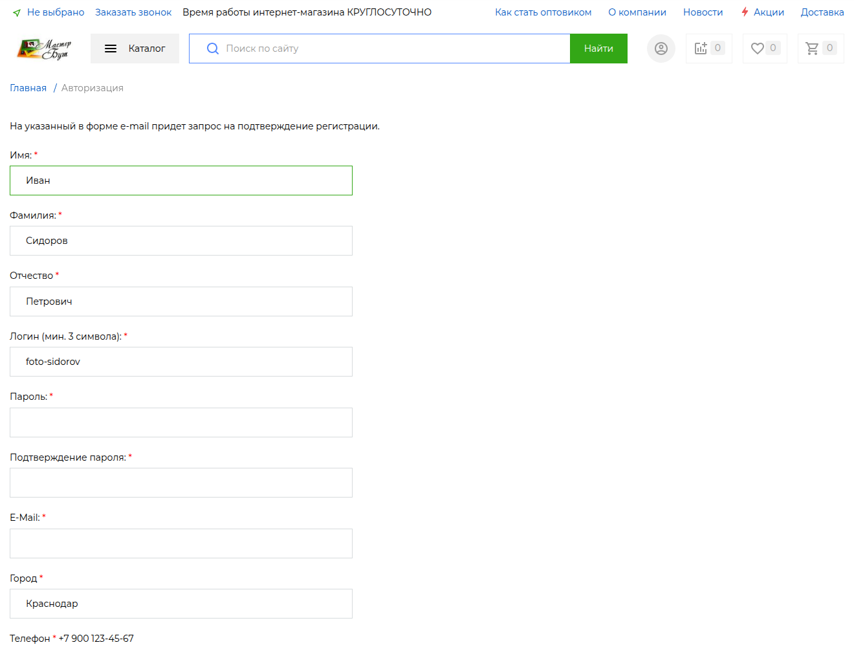
Task: Click the comparison counter badge showing 0
Action: click(717, 48)
